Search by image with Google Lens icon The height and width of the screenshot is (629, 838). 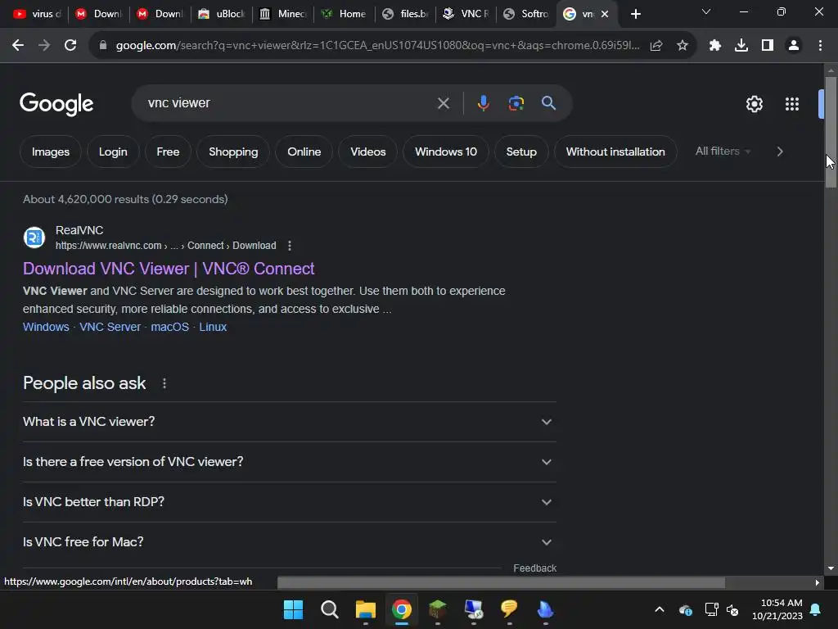(x=516, y=103)
